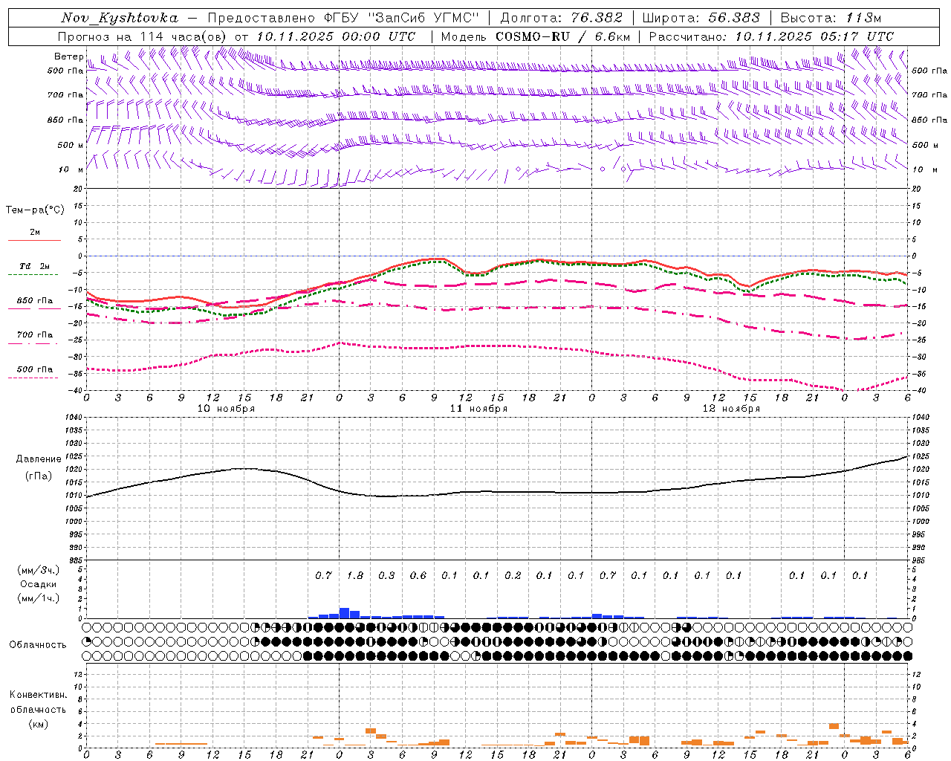The image size is (951, 761).
Task: Click the red 2м temperature legend entry
Action: [x=35, y=233]
